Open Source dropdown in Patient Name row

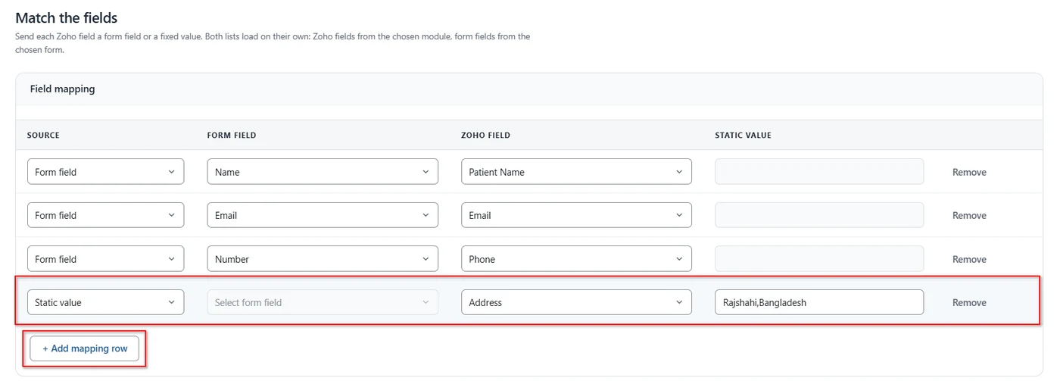(x=105, y=172)
